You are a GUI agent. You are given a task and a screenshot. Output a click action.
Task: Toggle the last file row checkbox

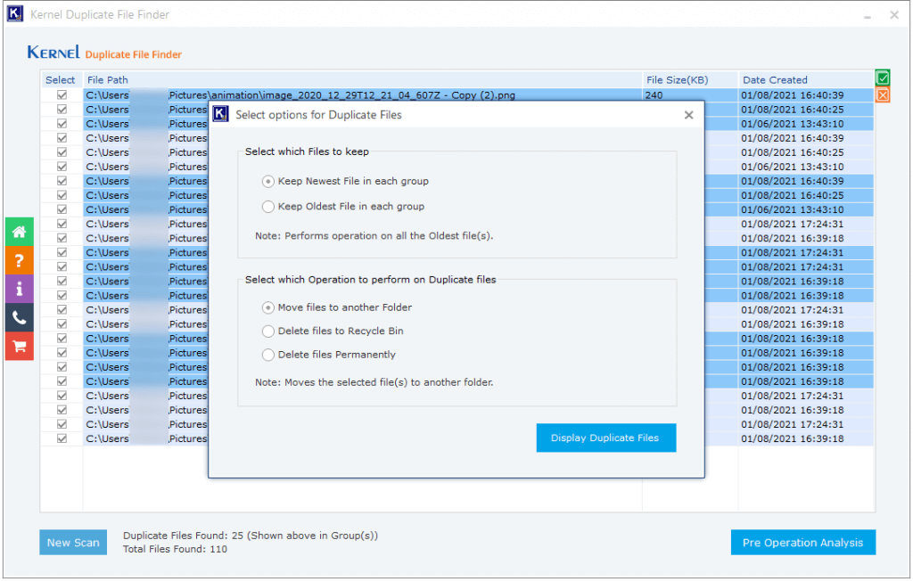point(62,438)
